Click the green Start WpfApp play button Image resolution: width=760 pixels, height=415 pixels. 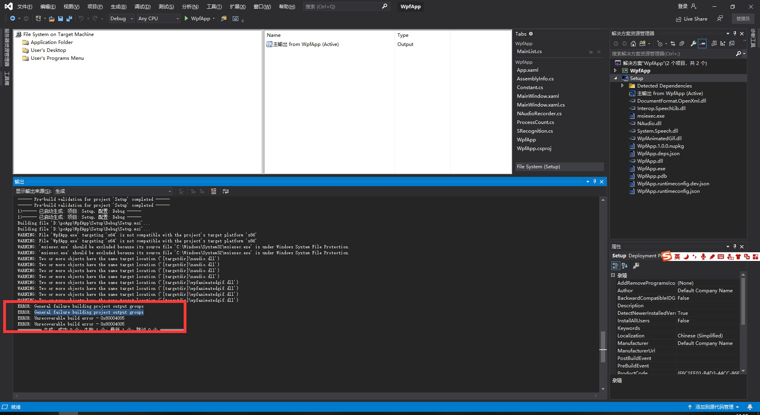pyautogui.click(x=186, y=19)
